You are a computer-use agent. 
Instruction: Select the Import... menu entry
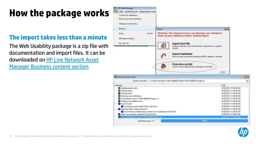pyautogui.click(x=122, y=28)
